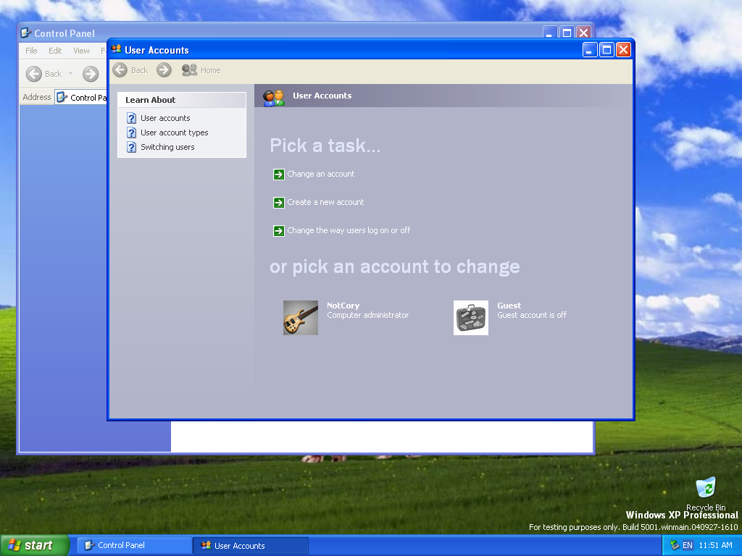The height and width of the screenshot is (556, 742).
Task: Click the Forward arrow in Control Panel window
Action: click(x=91, y=74)
